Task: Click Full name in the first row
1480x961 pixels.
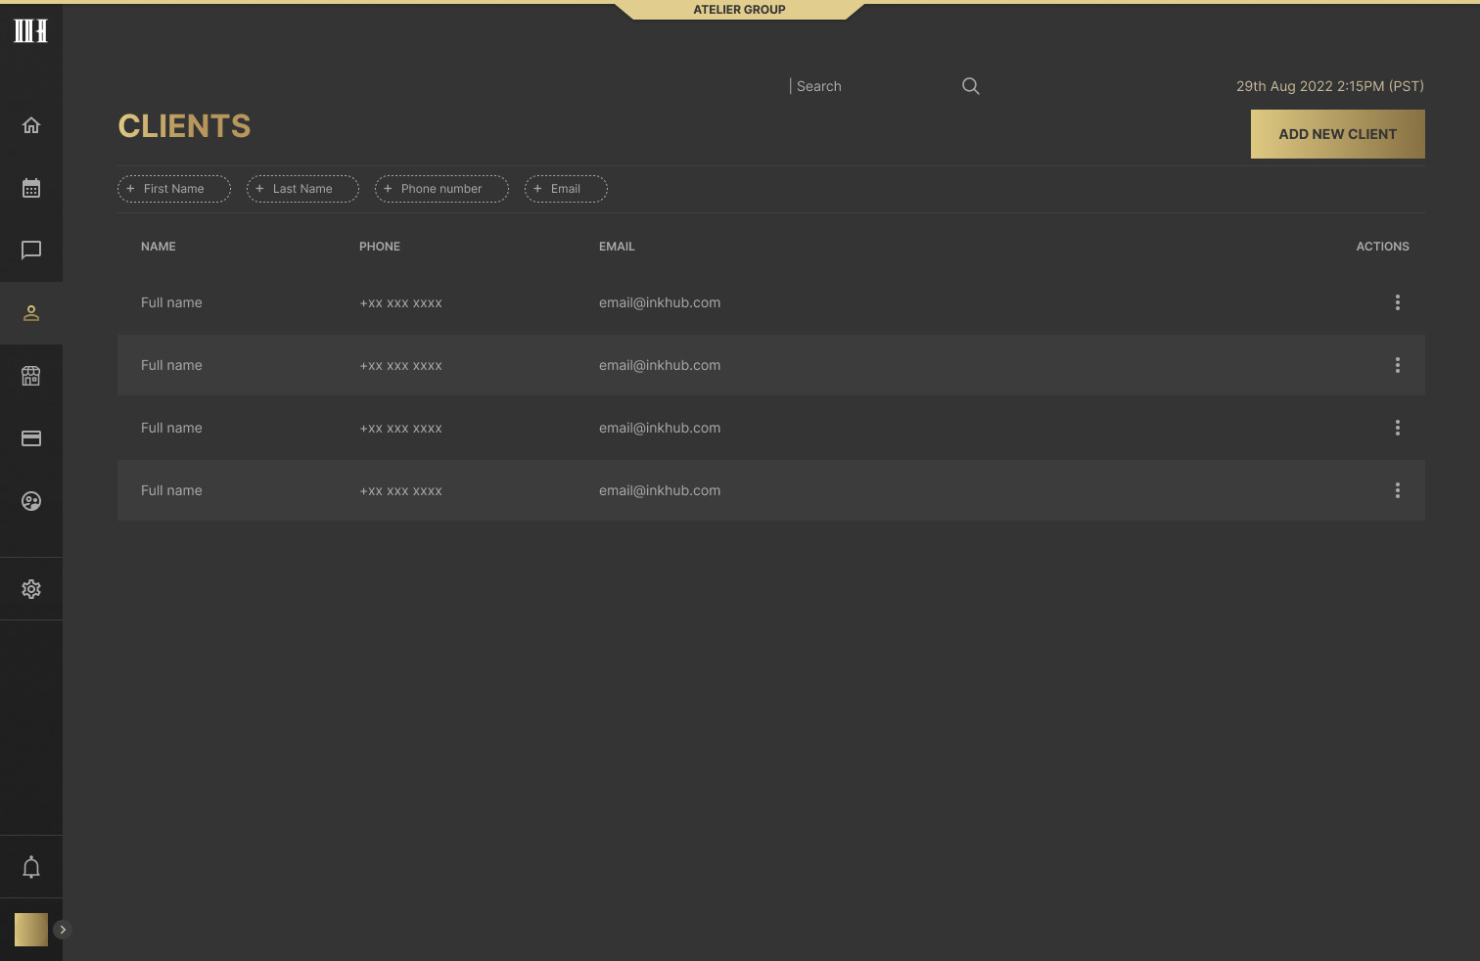Action: pos(171,302)
